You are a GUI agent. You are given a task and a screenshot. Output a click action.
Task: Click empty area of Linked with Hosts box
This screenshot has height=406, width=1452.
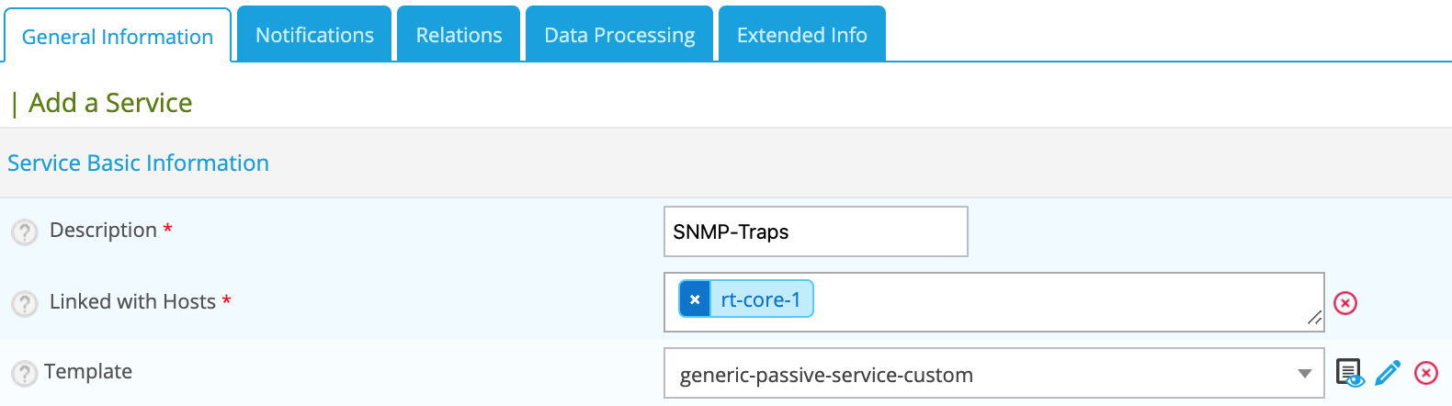click(x=1057, y=301)
